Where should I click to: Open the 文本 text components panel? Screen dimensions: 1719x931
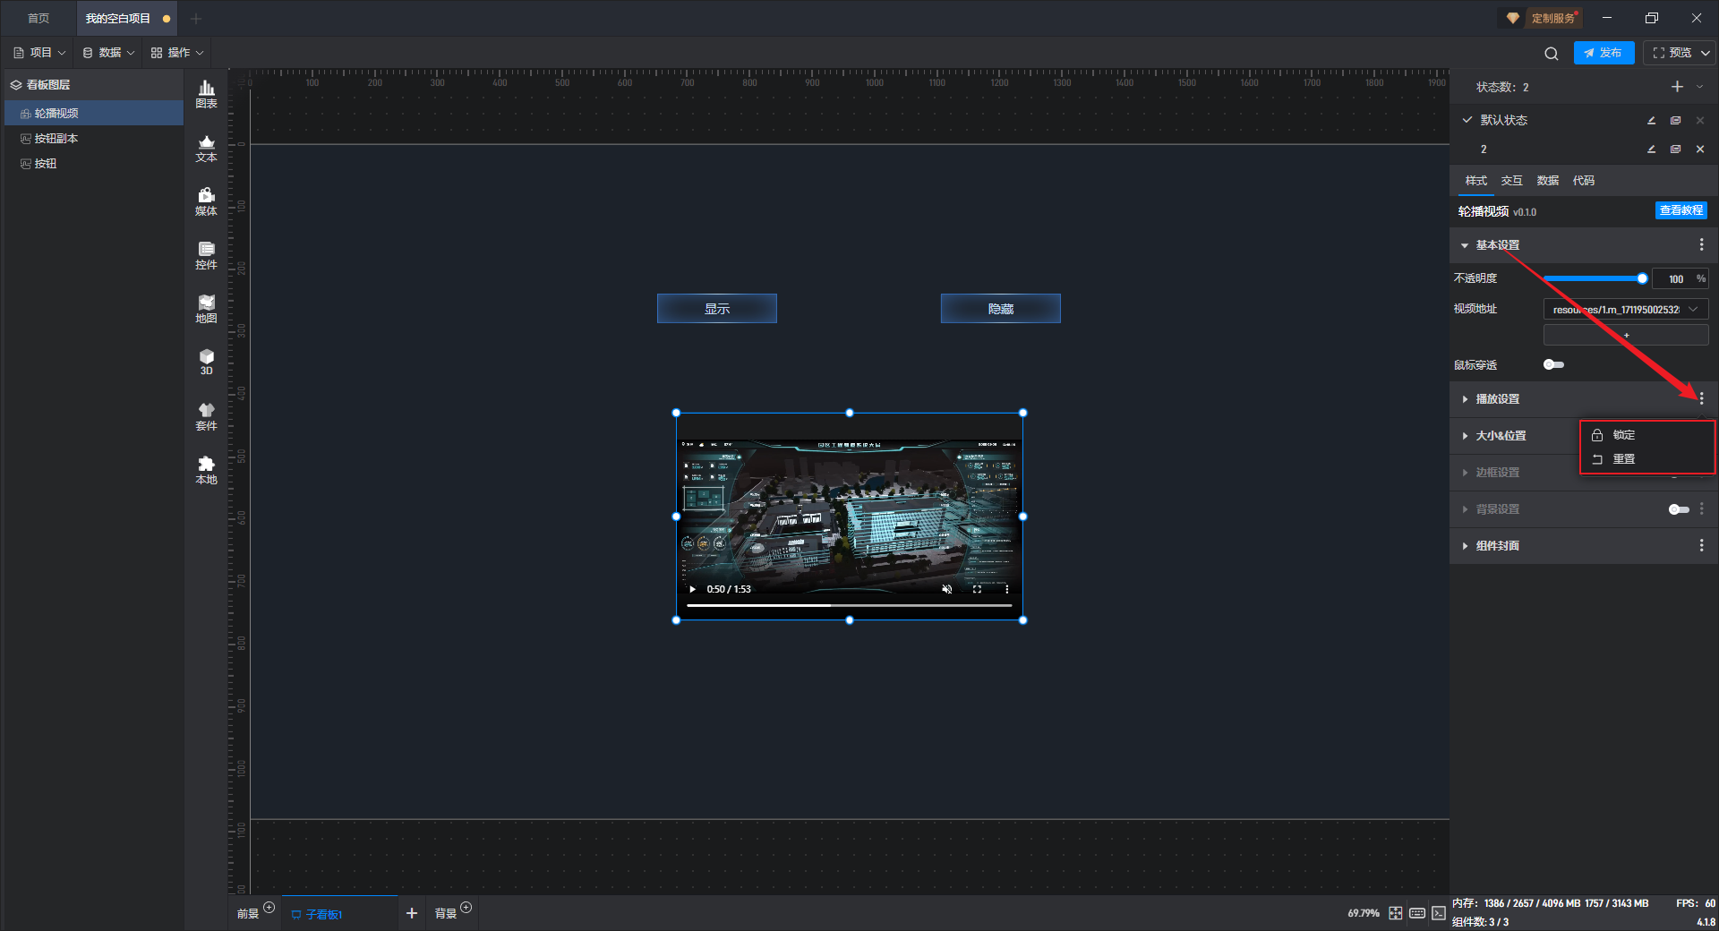pos(206,148)
